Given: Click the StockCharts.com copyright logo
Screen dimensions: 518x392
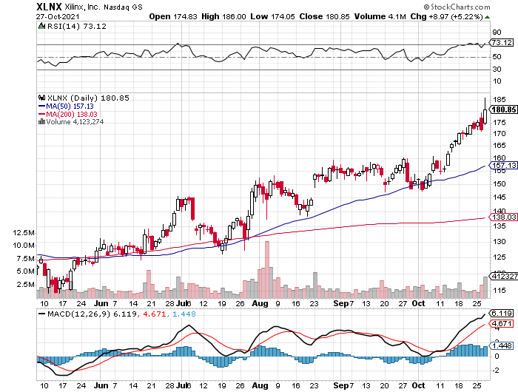Looking at the screenshot, I should (x=457, y=7).
